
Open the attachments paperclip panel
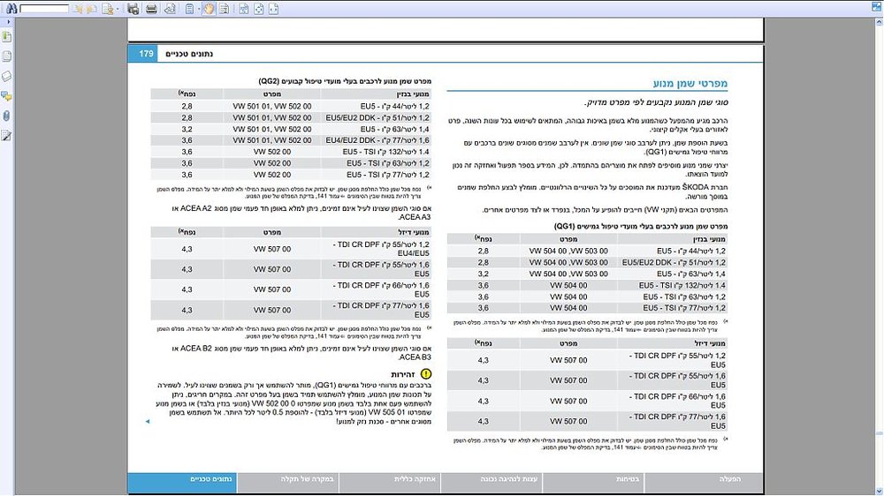7,116
